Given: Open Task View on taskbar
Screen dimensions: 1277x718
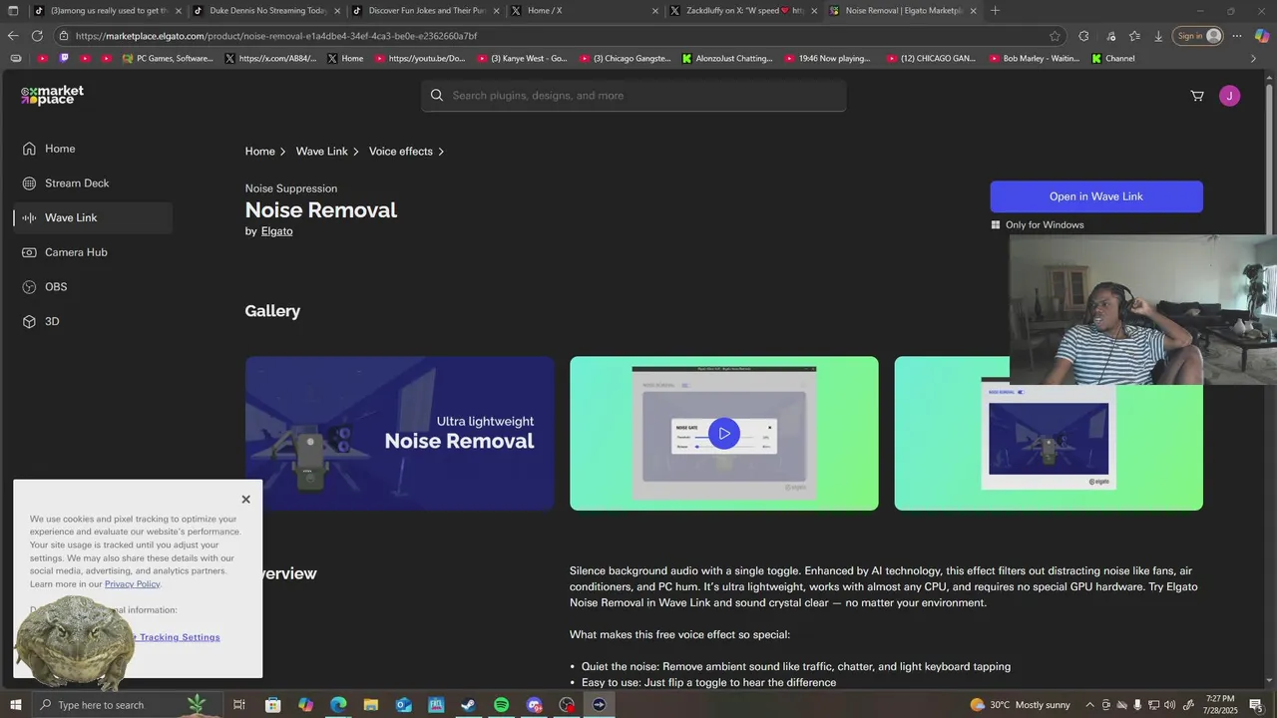Looking at the screenshot, I should pyautogui.click(x=239, y=705).
